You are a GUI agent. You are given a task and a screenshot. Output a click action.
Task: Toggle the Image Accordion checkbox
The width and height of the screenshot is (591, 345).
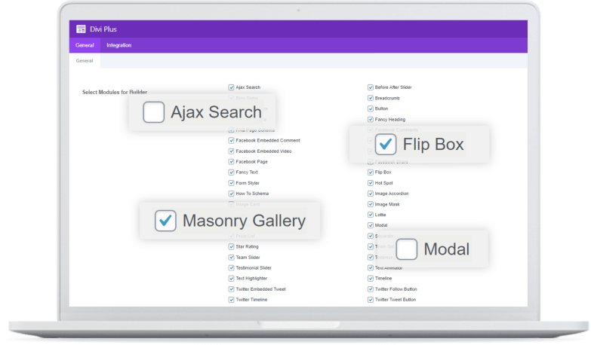pos(370,194)
